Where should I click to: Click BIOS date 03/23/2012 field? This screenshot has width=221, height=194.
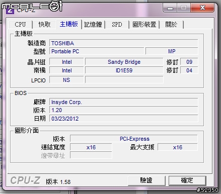click(124, 119)
